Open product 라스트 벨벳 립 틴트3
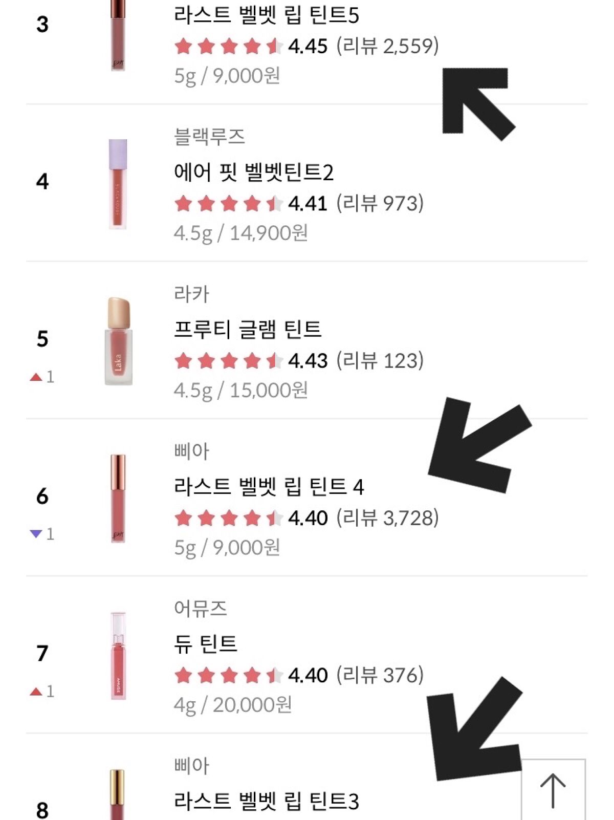This screenshot has width=614, height=820. pos(266,801)
